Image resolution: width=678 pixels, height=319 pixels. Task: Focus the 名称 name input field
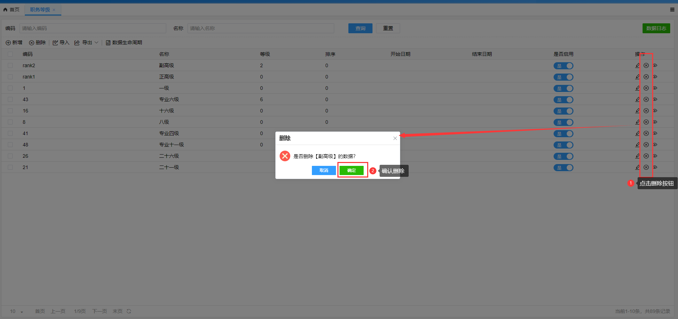click(x=261, y=28)
